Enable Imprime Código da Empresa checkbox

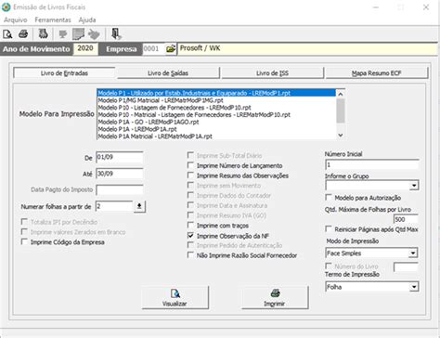pos(24,241)
